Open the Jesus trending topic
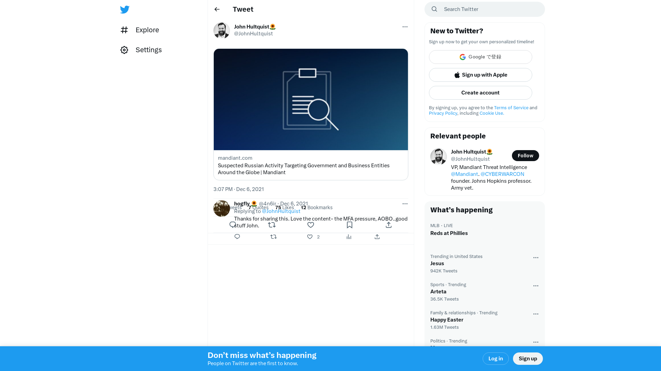This screenshot has height=371, width=661. 484,264
